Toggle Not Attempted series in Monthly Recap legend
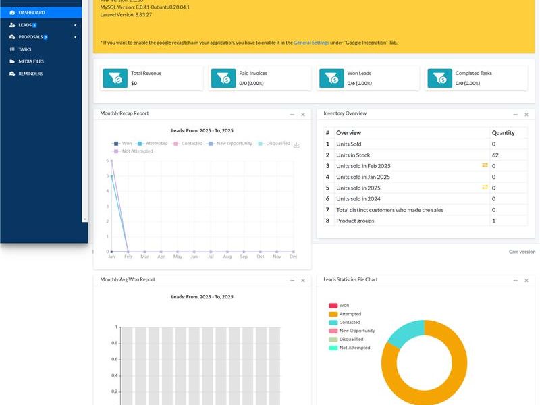The width and height of the screenshot is (540, 405). 132,151
